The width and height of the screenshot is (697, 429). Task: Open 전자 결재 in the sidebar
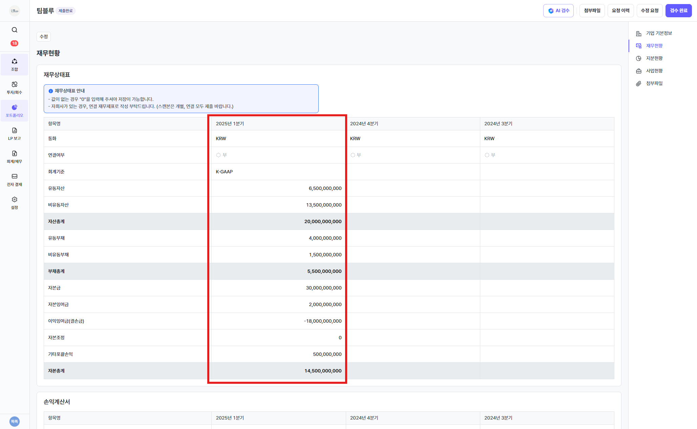tap(14, 179)
